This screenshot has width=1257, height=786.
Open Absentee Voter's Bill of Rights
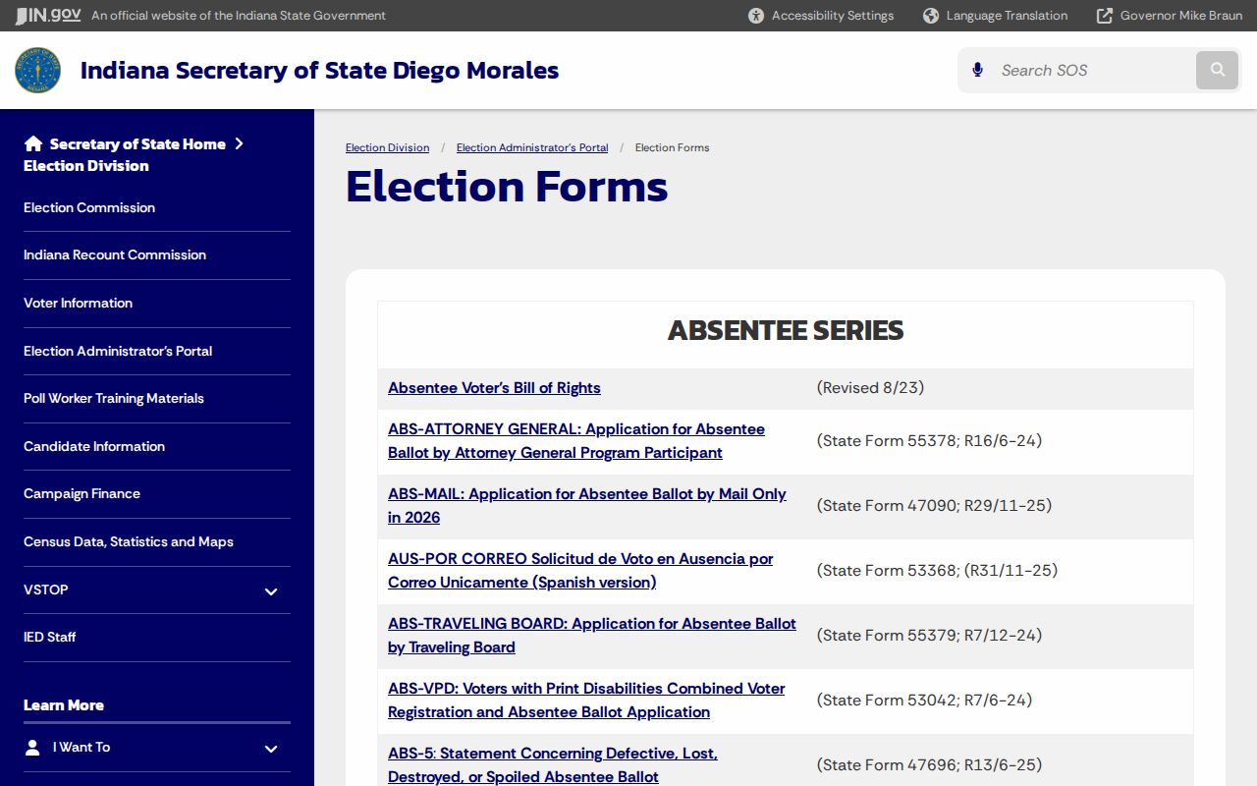pos(494,388)
